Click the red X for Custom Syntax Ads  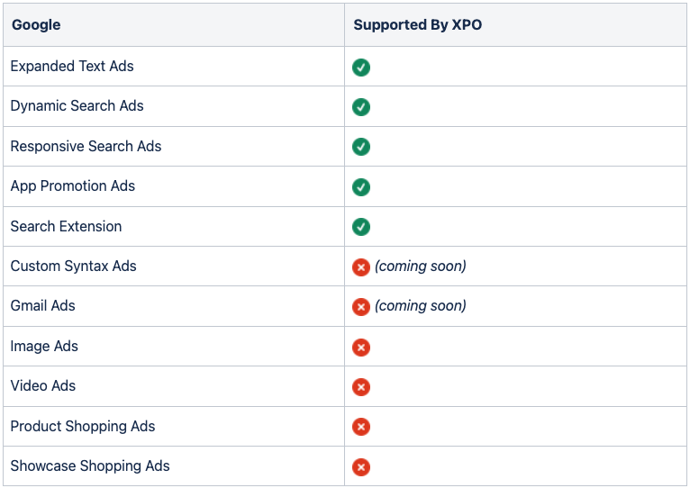click(361, 267)
